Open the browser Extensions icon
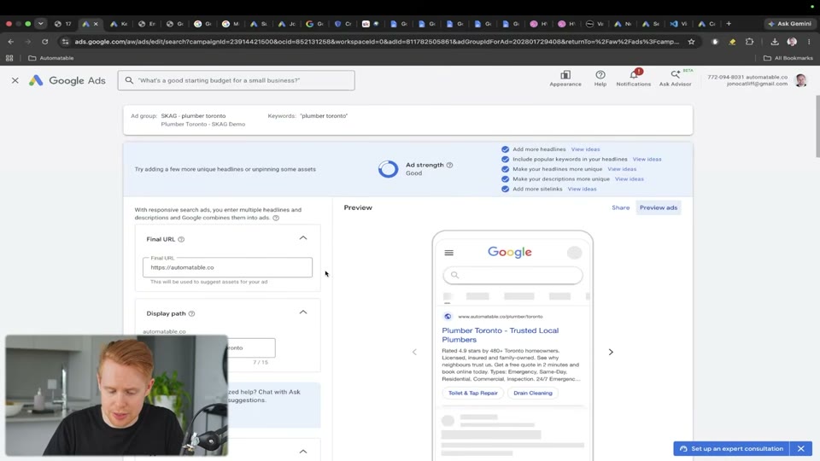 coord(749,42)
